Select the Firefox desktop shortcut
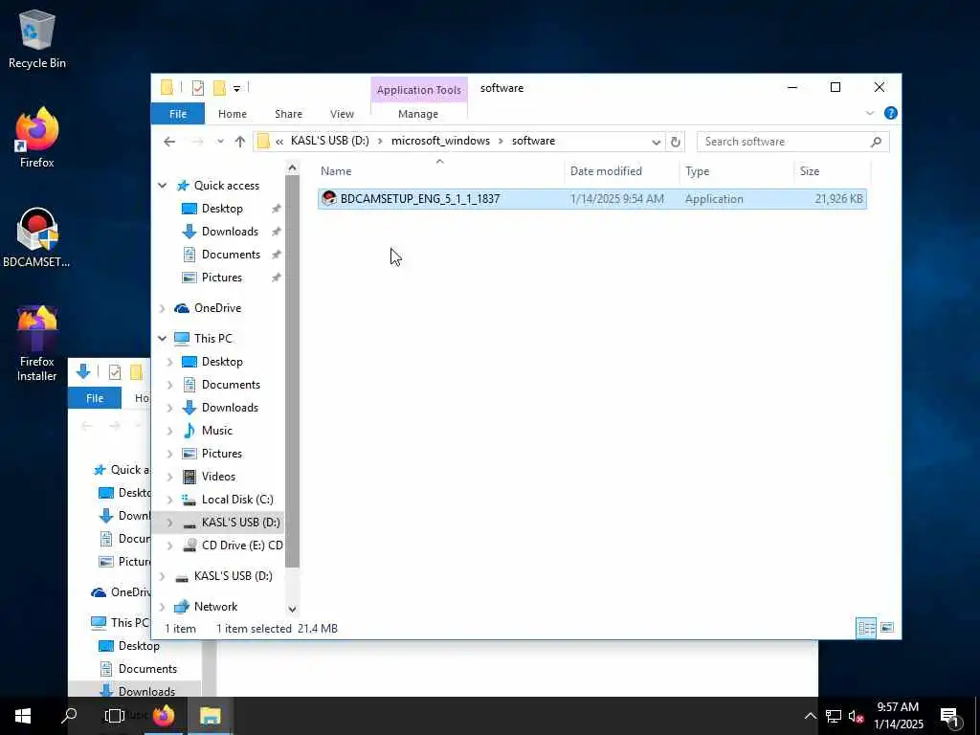Screen dimensions: 980x735 click(x=37, y=138)
